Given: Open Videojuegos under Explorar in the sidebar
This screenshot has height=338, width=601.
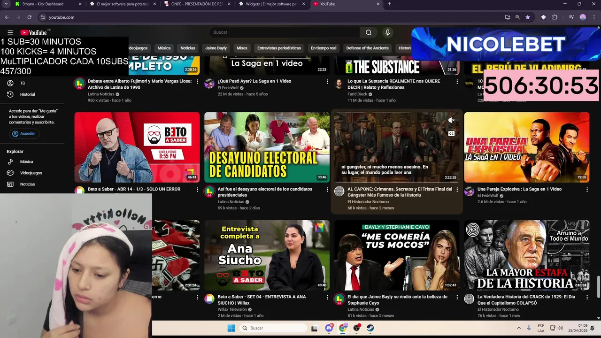Looking at the screenshot, I should 31,173.
